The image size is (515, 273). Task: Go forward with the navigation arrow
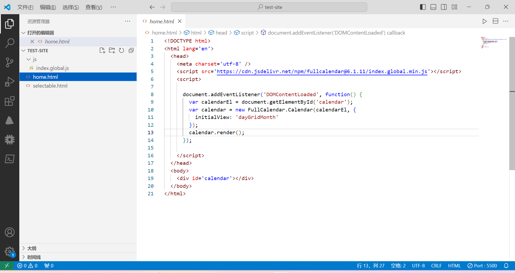point(163,7)
